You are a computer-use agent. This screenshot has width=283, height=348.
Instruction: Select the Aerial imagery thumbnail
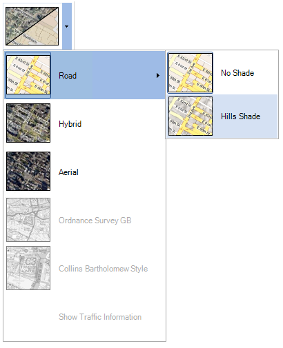28,171
